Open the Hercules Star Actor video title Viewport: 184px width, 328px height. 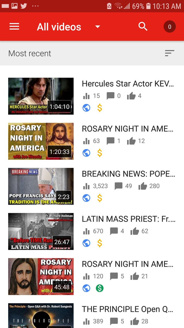pos(128,83)
